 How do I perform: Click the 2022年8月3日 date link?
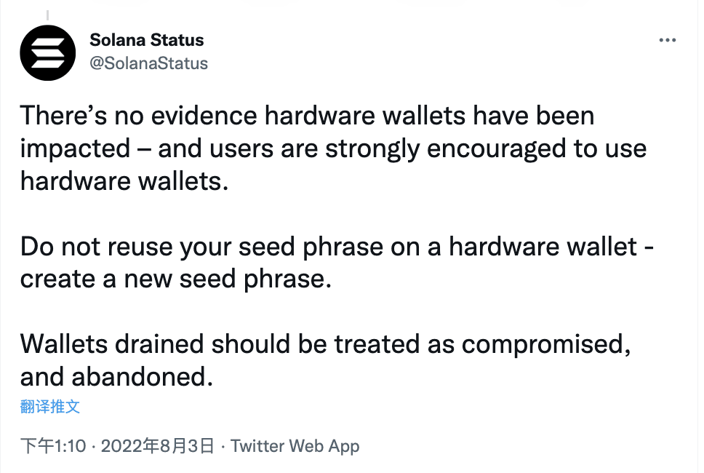point(158,446)
